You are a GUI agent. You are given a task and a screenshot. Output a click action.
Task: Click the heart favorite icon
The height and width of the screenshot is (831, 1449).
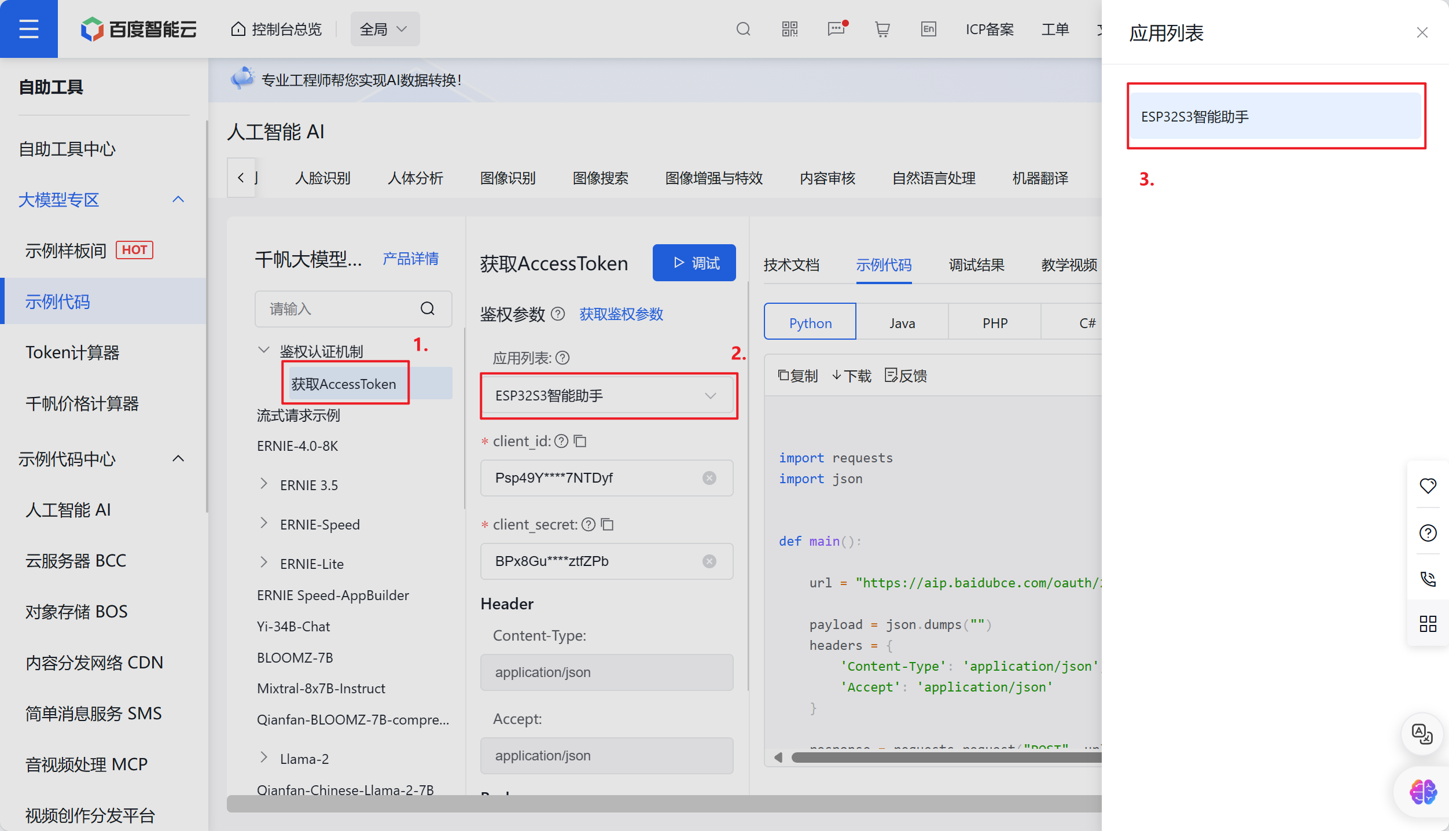pos(1428,486)
